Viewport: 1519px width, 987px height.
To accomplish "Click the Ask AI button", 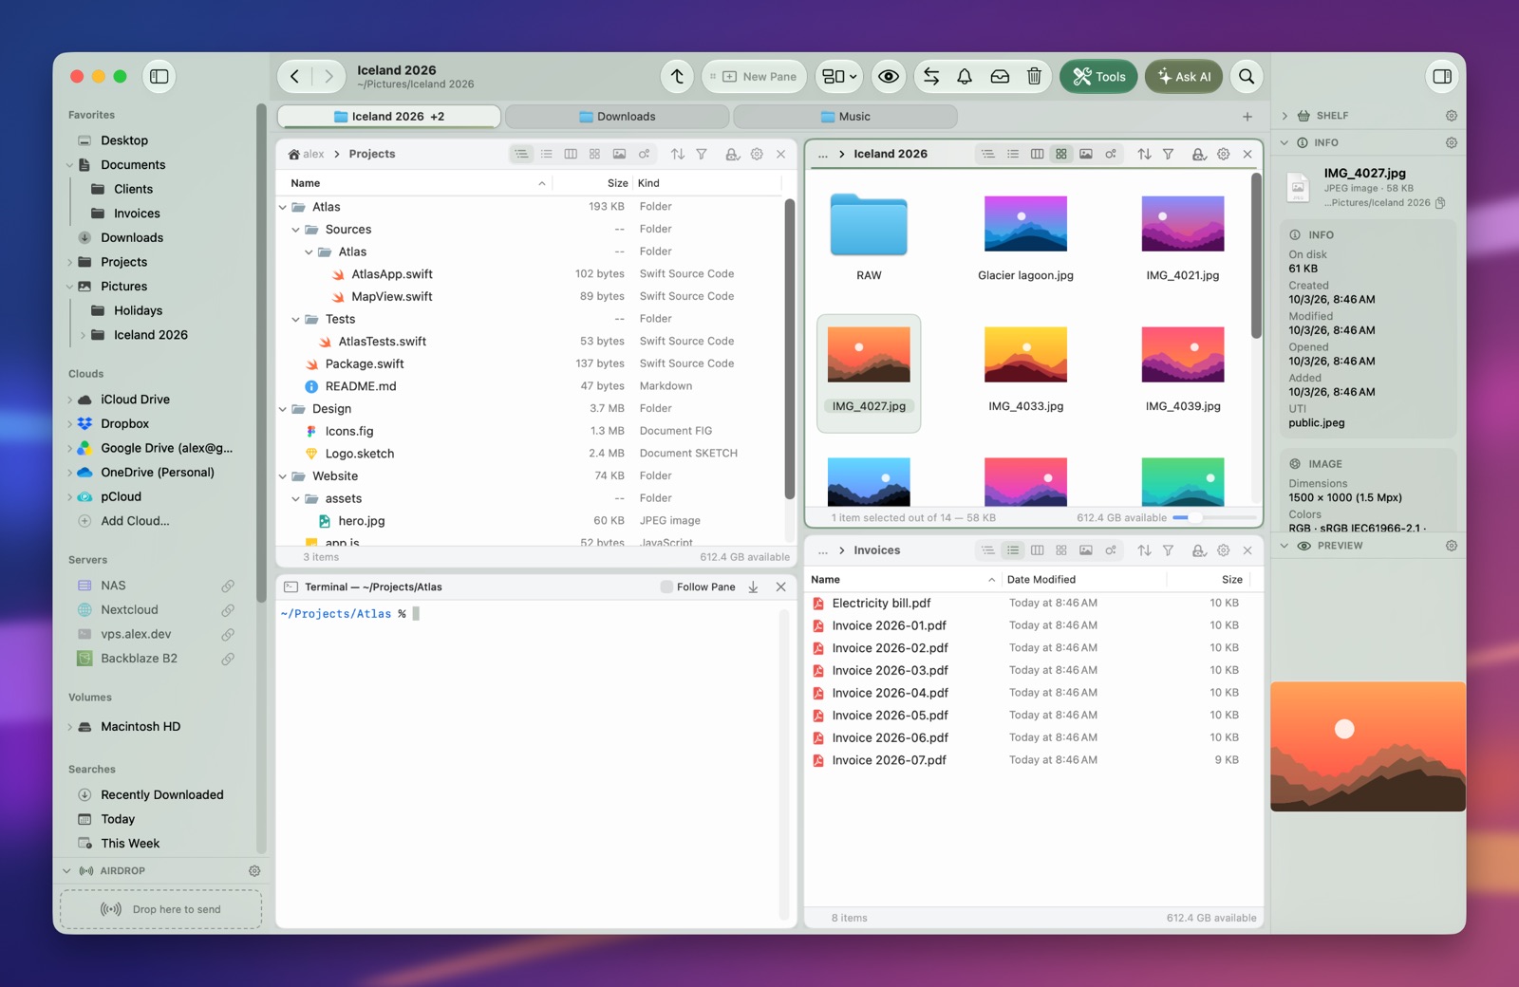I will [x=1184, y=77].
